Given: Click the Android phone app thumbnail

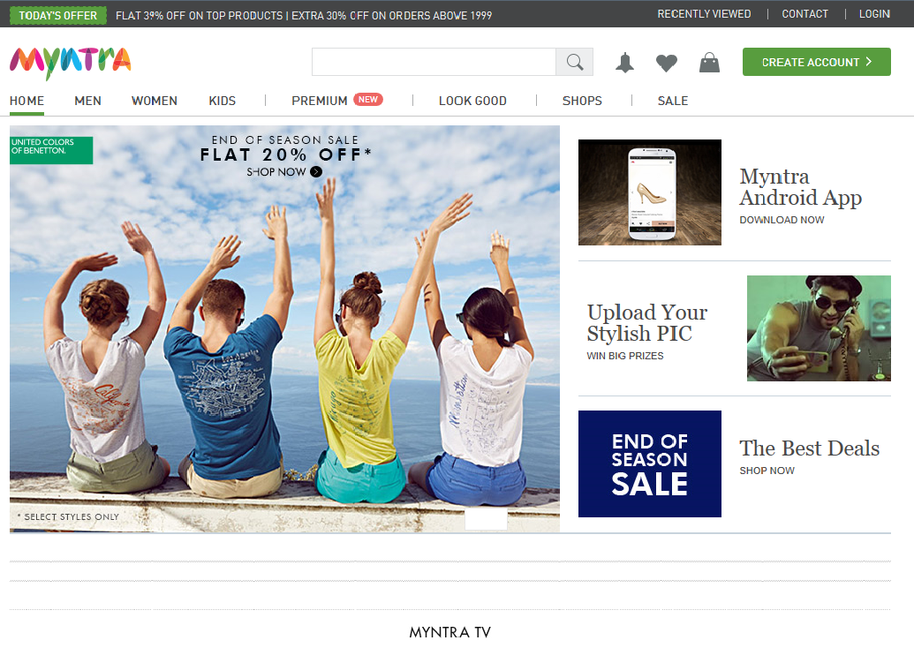Looking at the screenshot, I should click(650, 192).
